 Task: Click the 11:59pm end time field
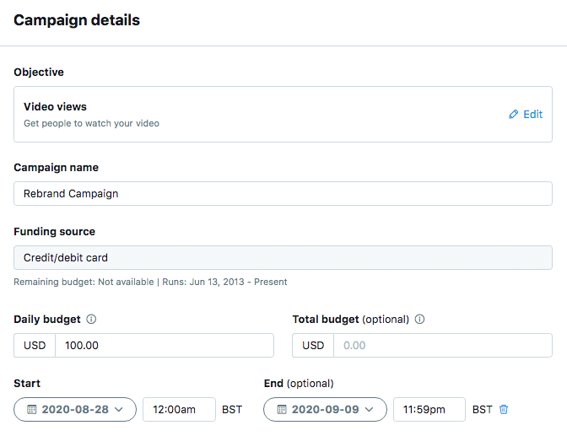click(x=429, y=409)
